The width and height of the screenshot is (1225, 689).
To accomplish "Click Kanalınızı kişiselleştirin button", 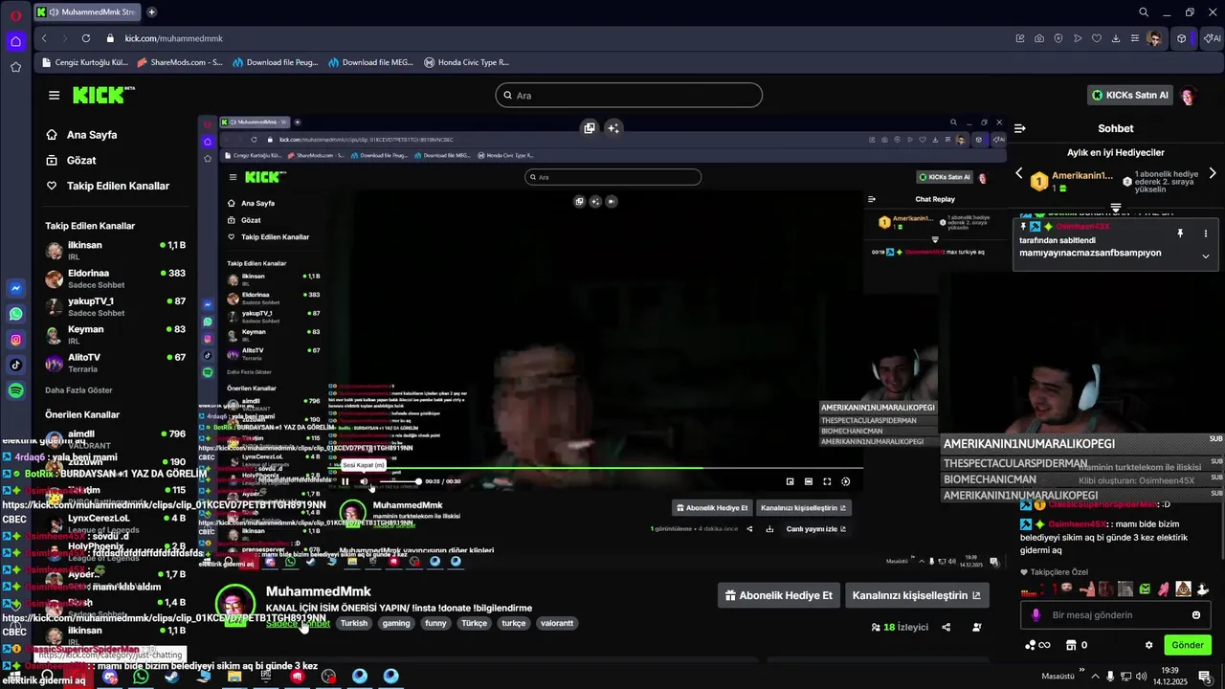I will (916, 595).
